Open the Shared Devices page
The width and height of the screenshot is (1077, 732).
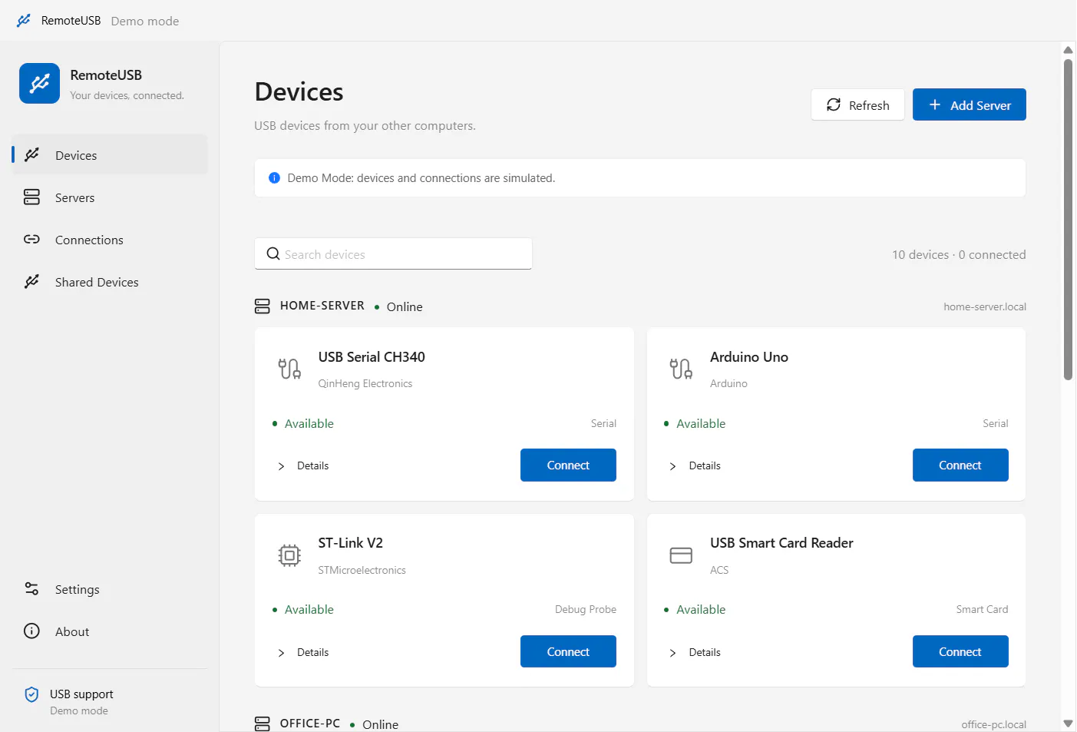coord(110,282)
